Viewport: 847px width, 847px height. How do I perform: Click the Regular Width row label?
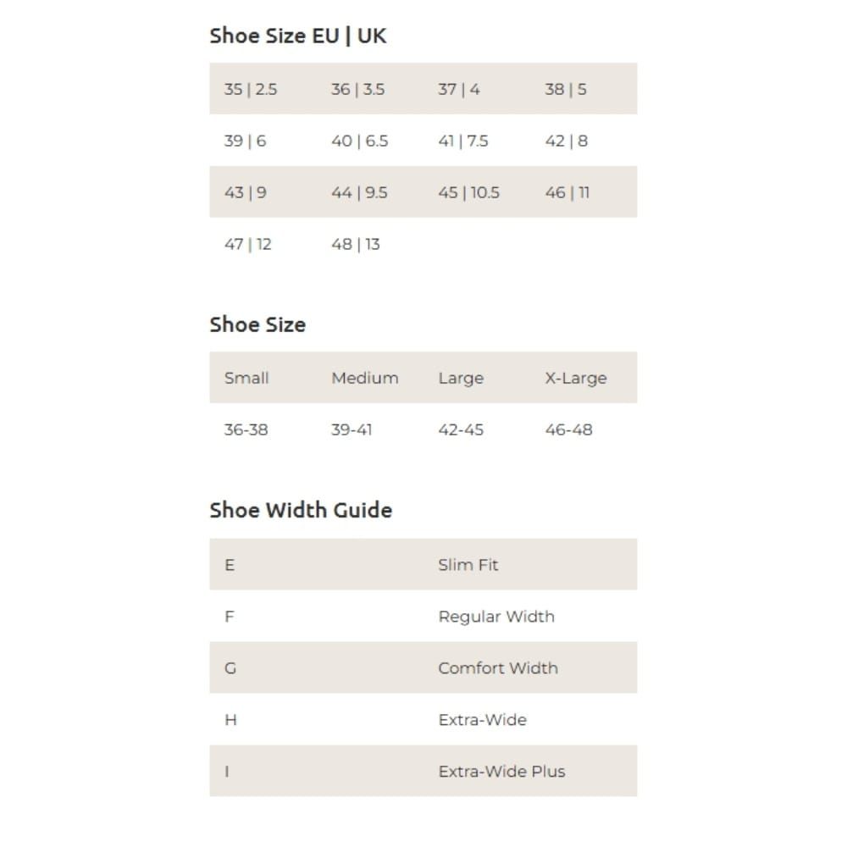click(496, 617)
